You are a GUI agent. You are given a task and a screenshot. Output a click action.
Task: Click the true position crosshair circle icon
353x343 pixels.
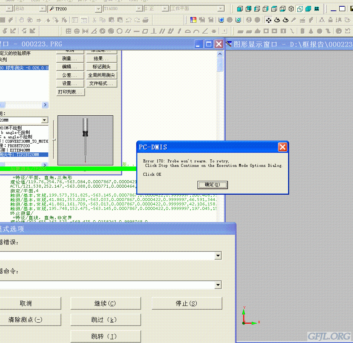pyautogui.click(x=77, y=31)
